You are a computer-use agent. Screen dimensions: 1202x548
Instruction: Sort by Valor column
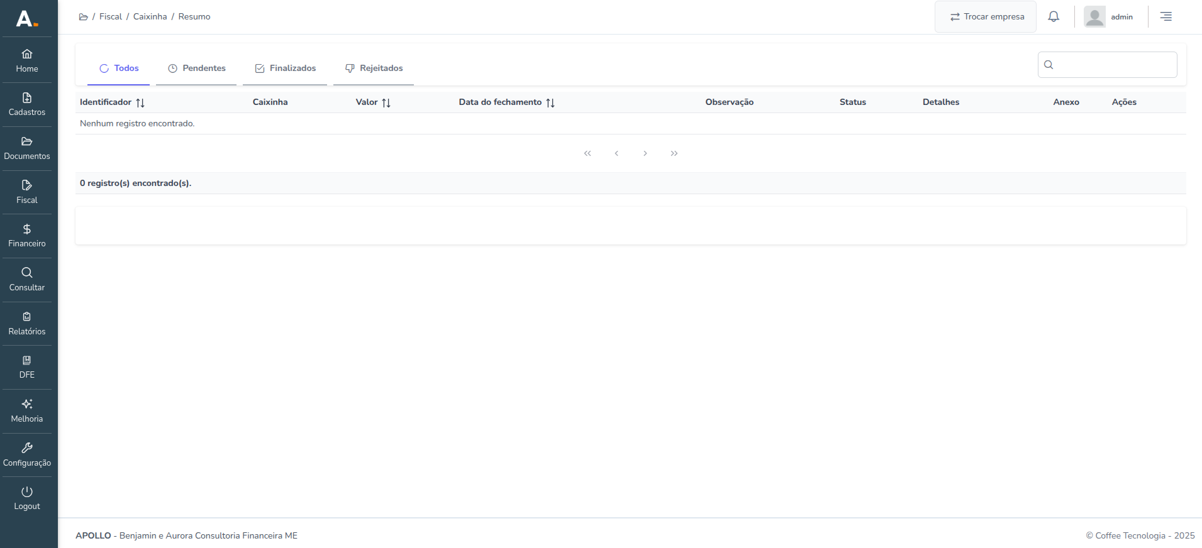pos(386,102)
